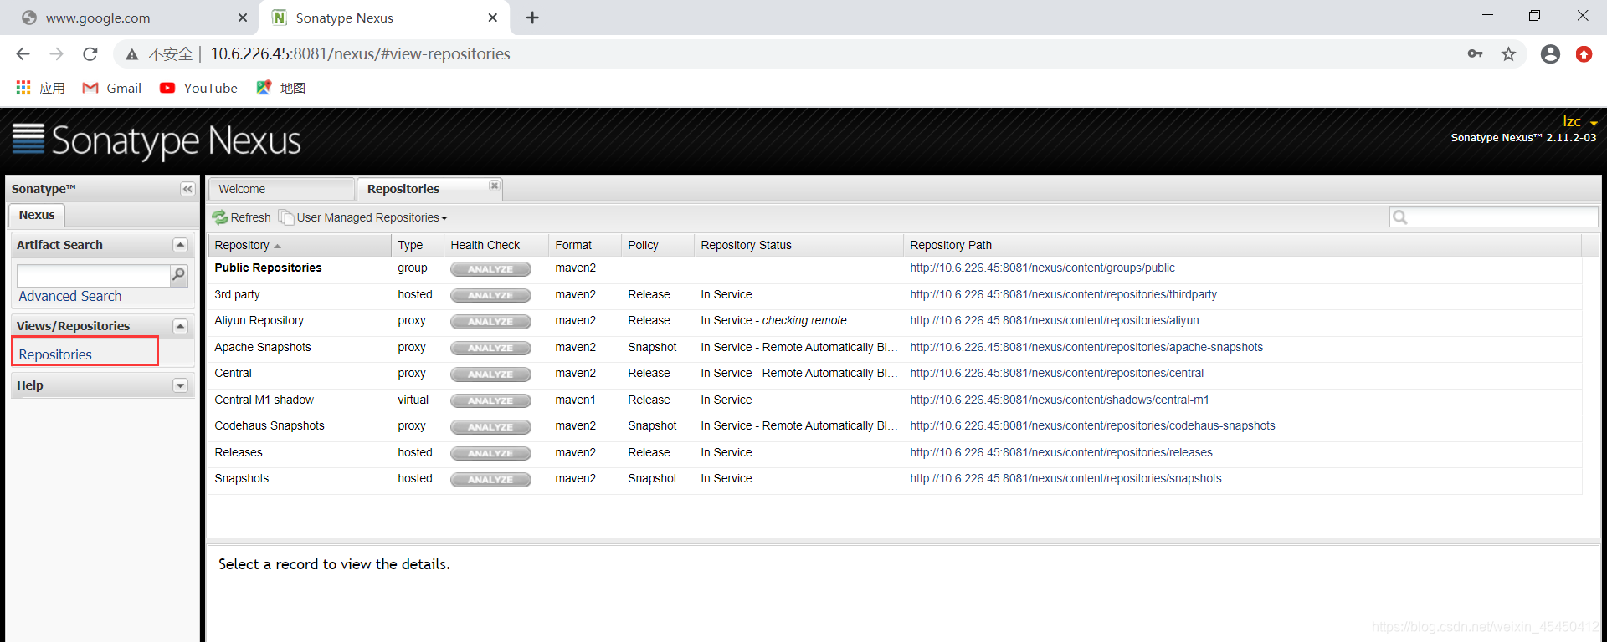Viewport: 1607px width, 642px height.
Task: Analyze the Snapshots repository
Action: tap(490, 480)
